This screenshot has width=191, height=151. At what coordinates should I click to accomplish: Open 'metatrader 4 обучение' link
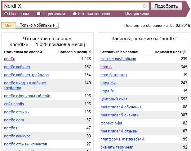(121, 107)
